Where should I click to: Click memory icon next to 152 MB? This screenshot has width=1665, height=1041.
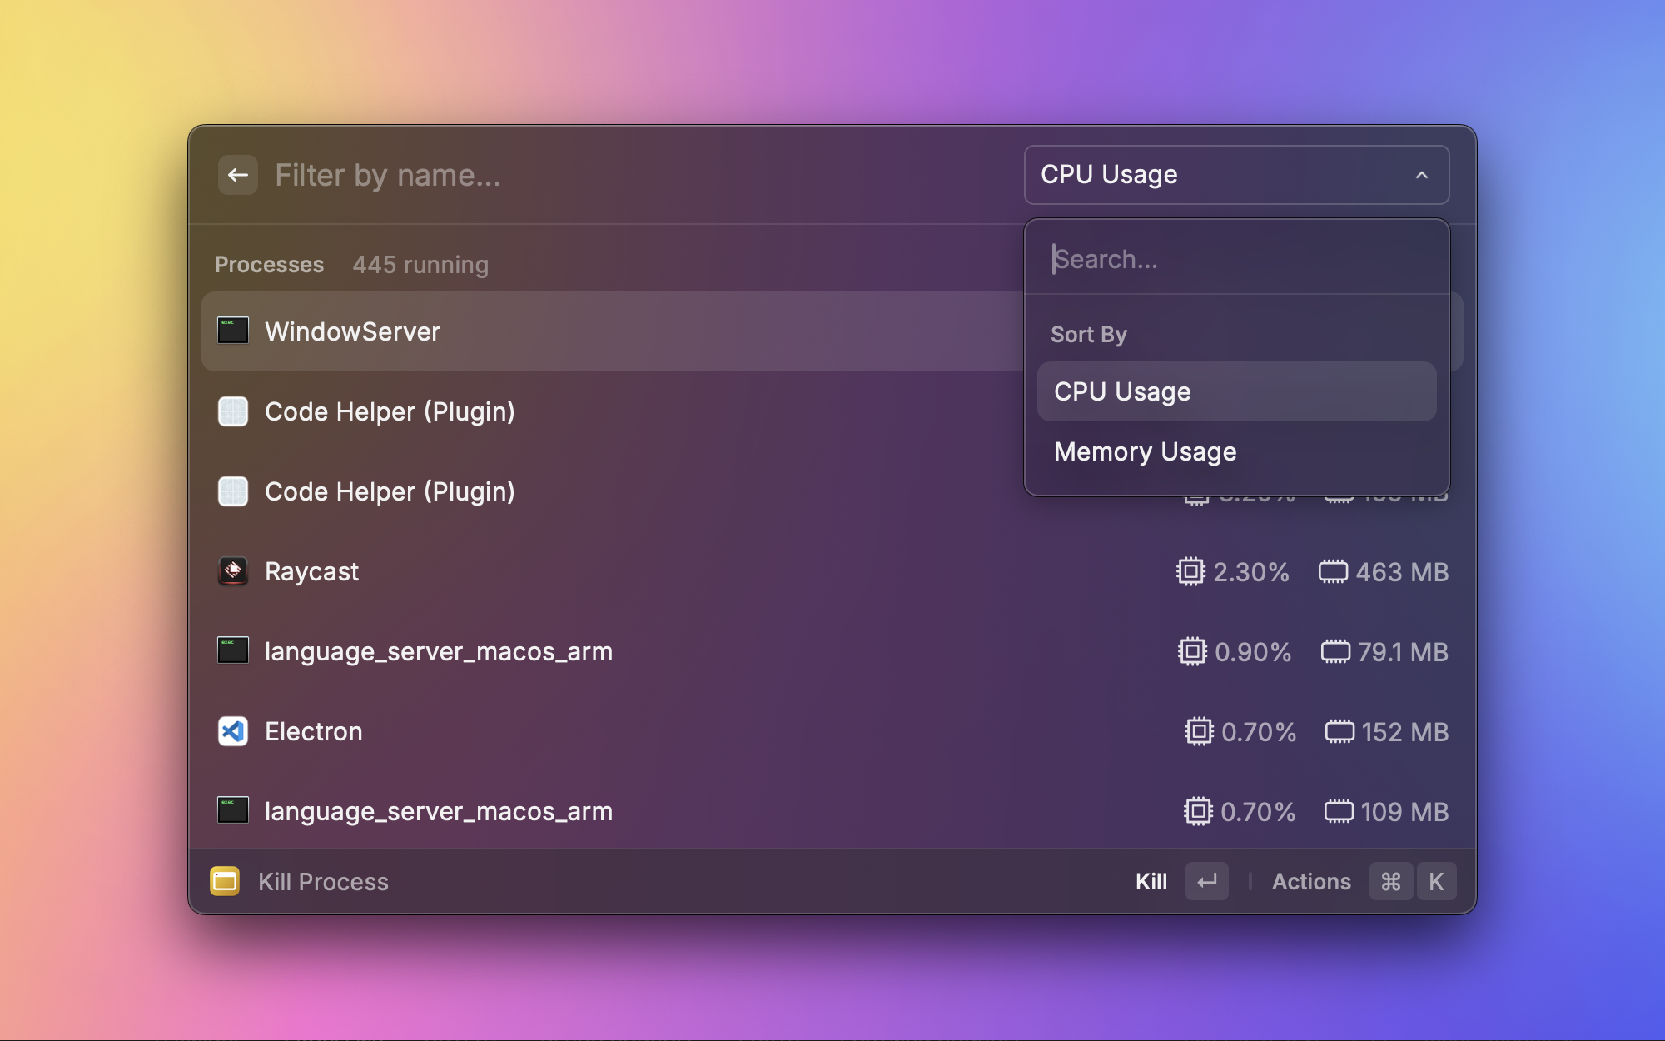(1339, 732)
